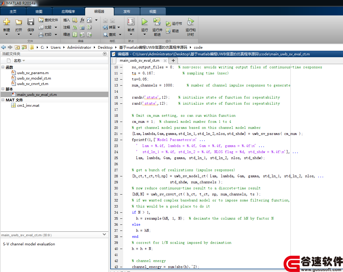343x272 pixels.
Task: Click the fixed-point (fi) insert icon
Action: pos(89,20)
